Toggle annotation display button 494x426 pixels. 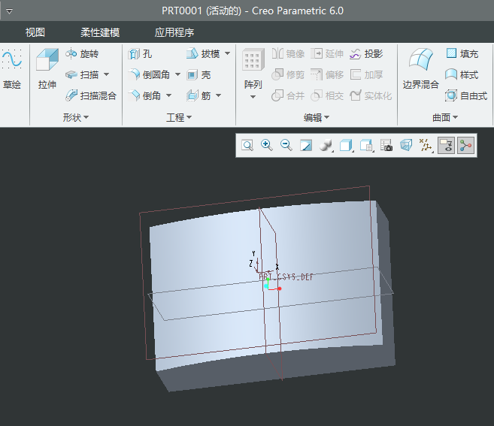pos(446,146)
